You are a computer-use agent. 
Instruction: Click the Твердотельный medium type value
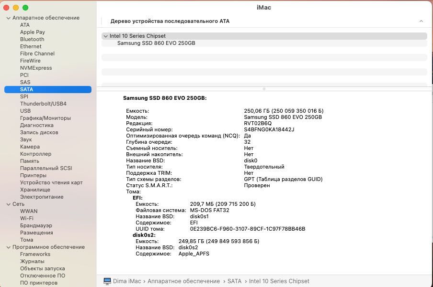[264, 167]
